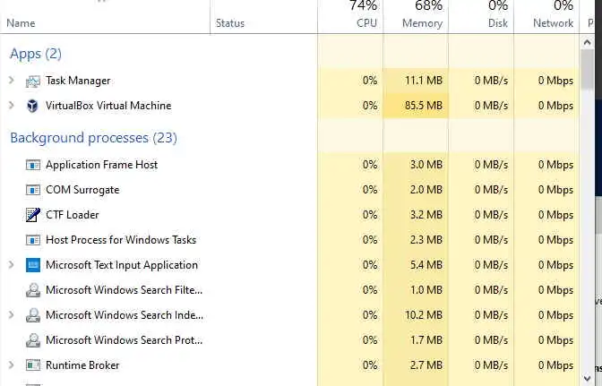Click the COM Surrogate process icon

tap(33, 190)
